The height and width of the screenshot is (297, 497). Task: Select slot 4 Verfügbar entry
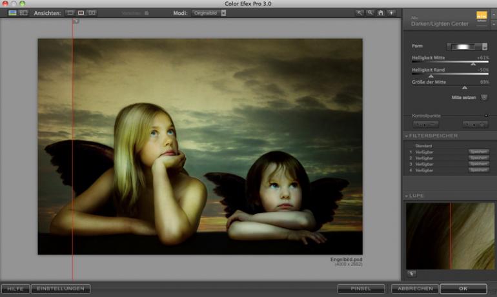click(x=424, y=170)
